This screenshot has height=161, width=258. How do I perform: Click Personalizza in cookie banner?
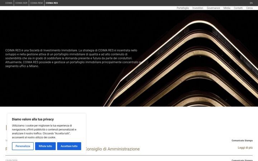[x=23, y=146]
